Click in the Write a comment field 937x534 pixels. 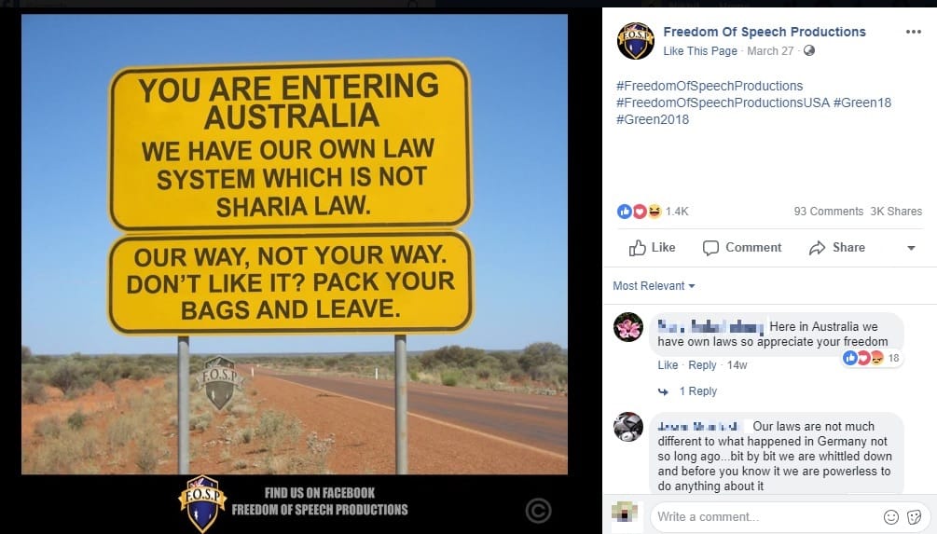[x=766, y=516]
